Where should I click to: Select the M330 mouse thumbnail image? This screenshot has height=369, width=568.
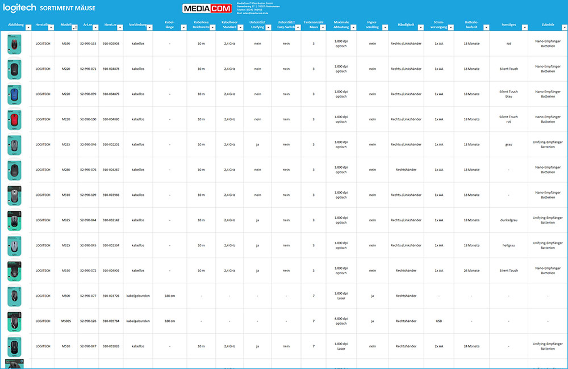(15, 270)
